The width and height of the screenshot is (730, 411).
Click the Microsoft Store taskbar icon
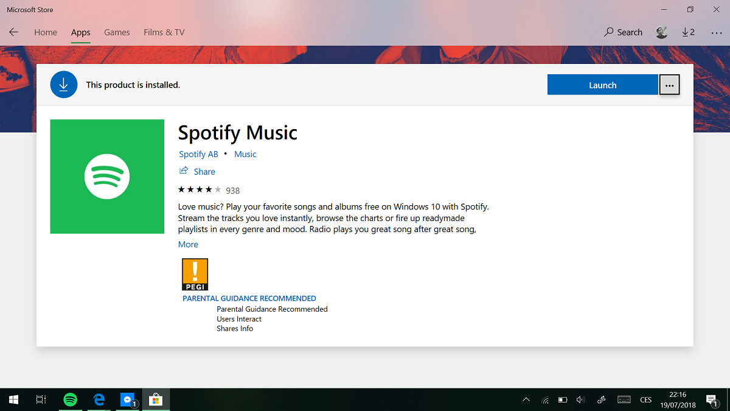[x=156, y=399]
